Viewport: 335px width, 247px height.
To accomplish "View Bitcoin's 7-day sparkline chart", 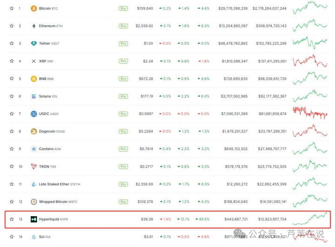I will pos(310,7).
